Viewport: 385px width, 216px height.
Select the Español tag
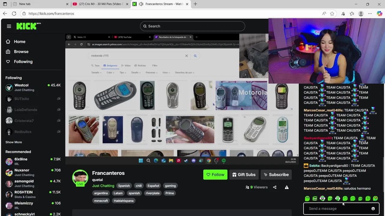[x=153, y=186]
